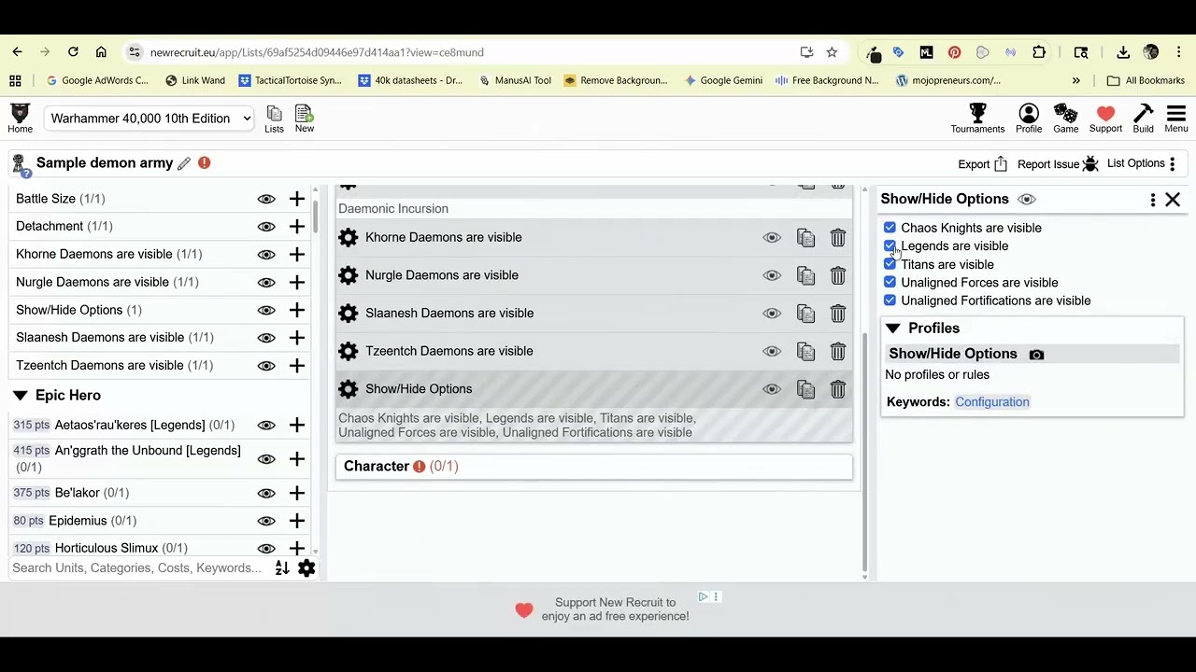Select Be'lakor unit in the list
The image size is (1196, 672).
[x=77, y=493]
